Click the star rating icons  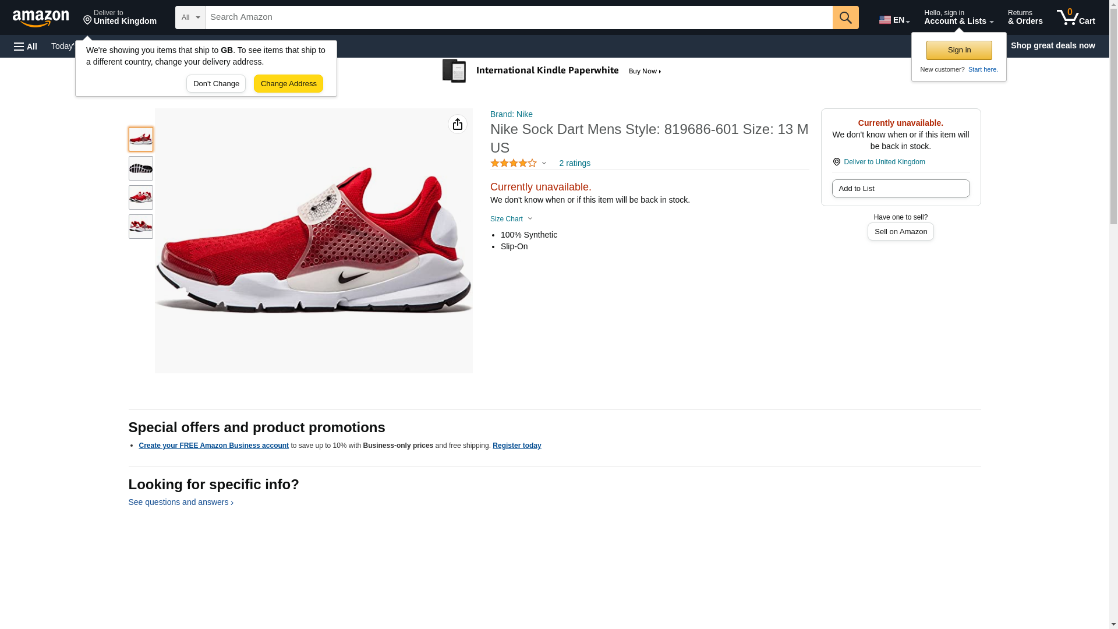tap(514, 164)
